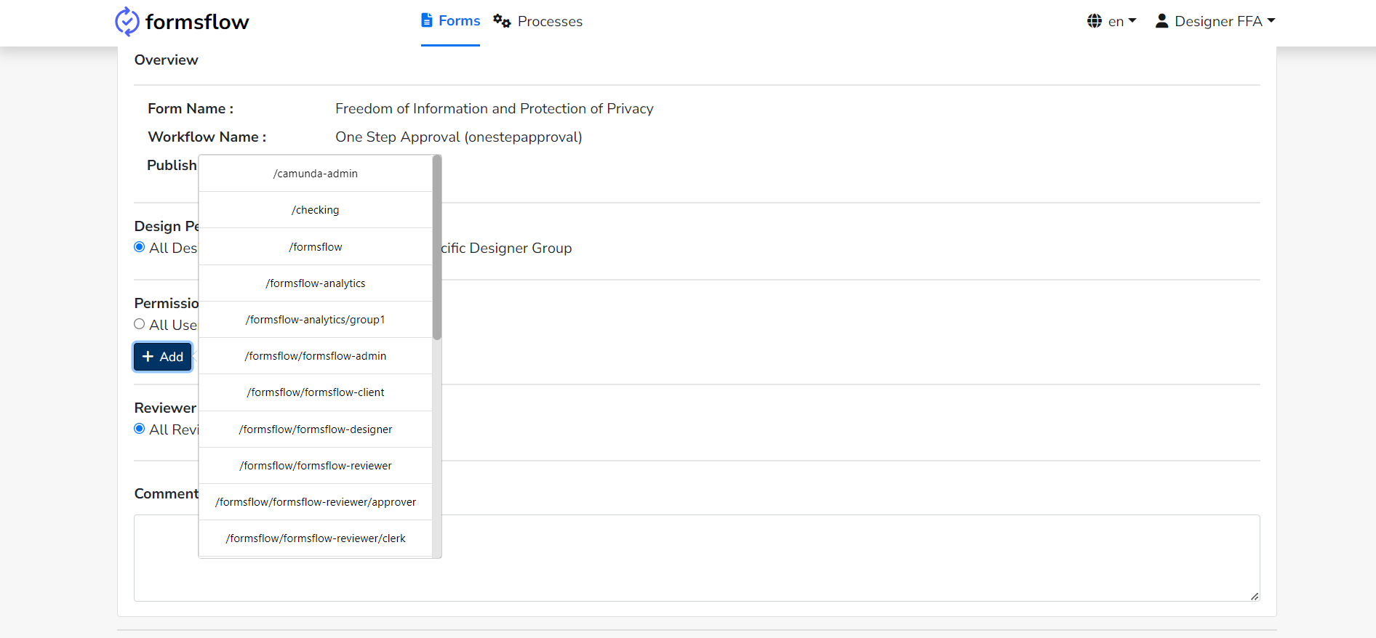Choose /formsflow/formsflow-reviewer/approver from the list

316,502
